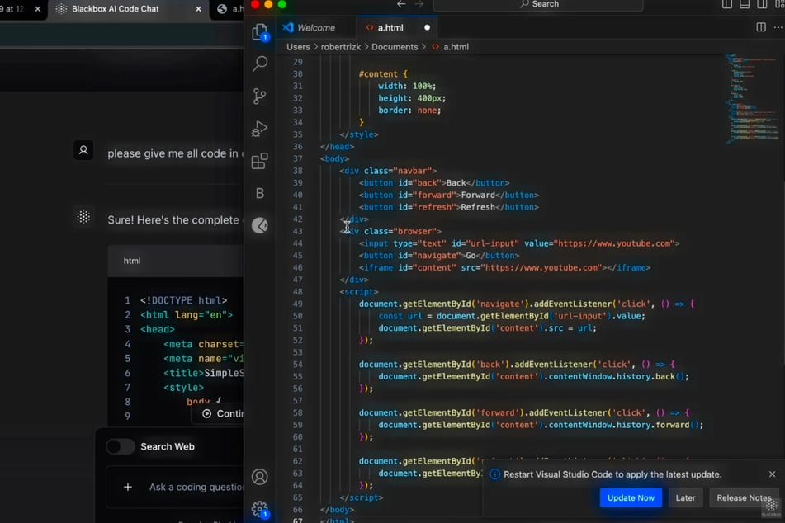
Task: Click the Update Now button
Action: [631, 497]
